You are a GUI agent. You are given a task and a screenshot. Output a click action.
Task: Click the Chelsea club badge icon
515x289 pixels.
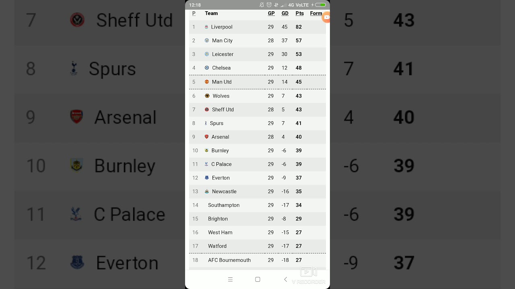(207, 68)
